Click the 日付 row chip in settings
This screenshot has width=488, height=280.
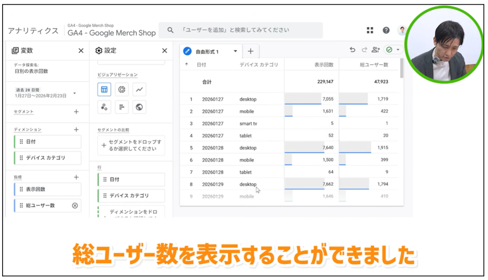click(131, 179)
